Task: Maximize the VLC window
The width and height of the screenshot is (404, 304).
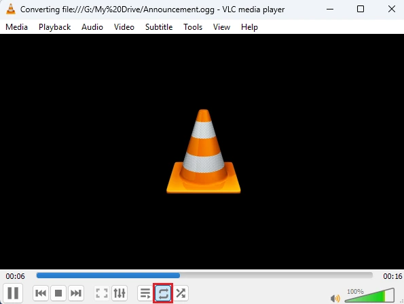Action: 361,9
